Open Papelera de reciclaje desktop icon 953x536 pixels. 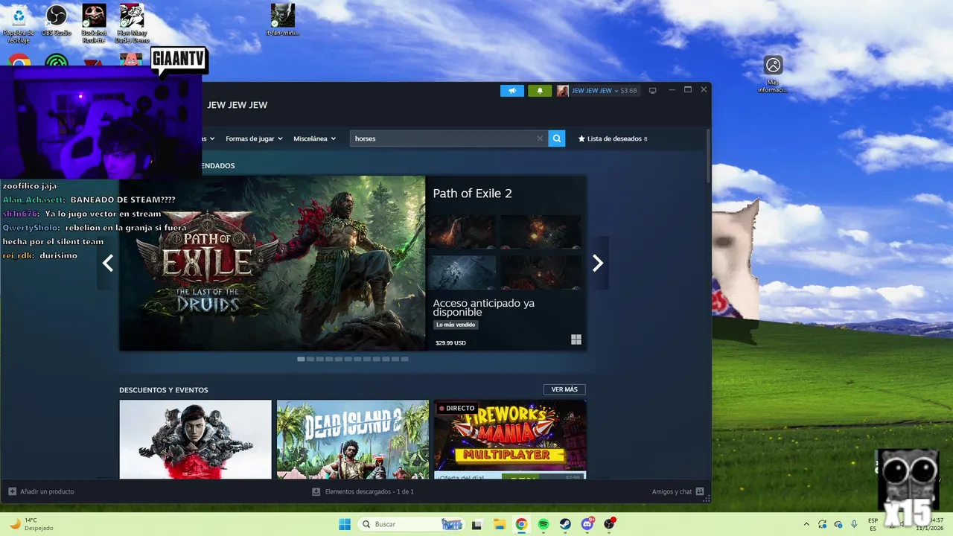click(19, 24)
